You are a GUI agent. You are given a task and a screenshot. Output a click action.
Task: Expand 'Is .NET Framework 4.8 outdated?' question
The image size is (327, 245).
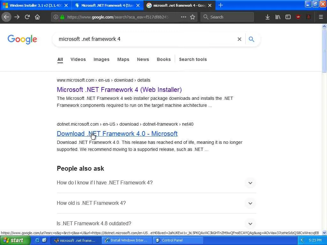point(156,224)
